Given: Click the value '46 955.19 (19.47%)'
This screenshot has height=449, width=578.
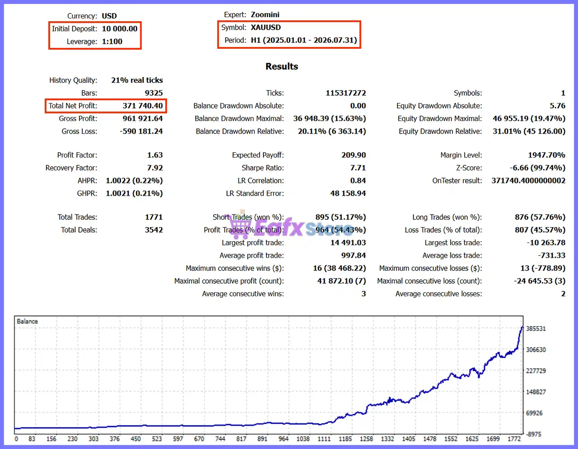Looking at the screenshot, I should tap(529, 118).
